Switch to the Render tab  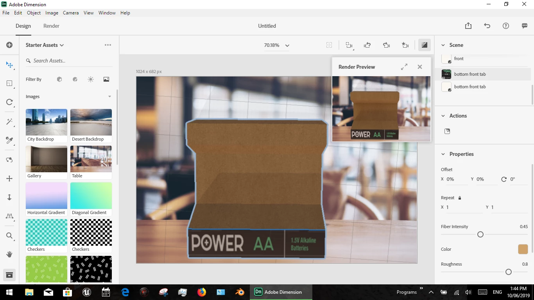pyautogui.click(x=51, y=26)
